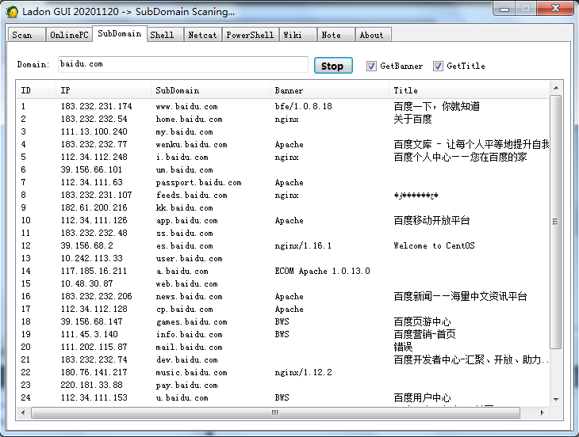Select the cp.baidu.com entry

point(283,309)
